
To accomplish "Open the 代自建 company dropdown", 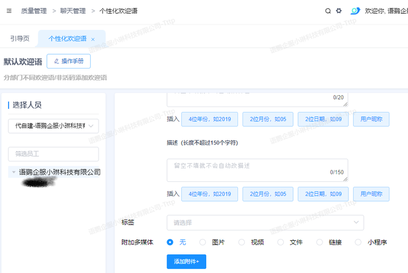I will click(x=53, y=126).
